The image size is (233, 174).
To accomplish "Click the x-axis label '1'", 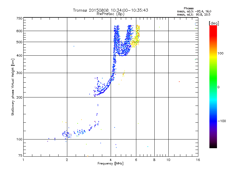I will coord(23,160).
